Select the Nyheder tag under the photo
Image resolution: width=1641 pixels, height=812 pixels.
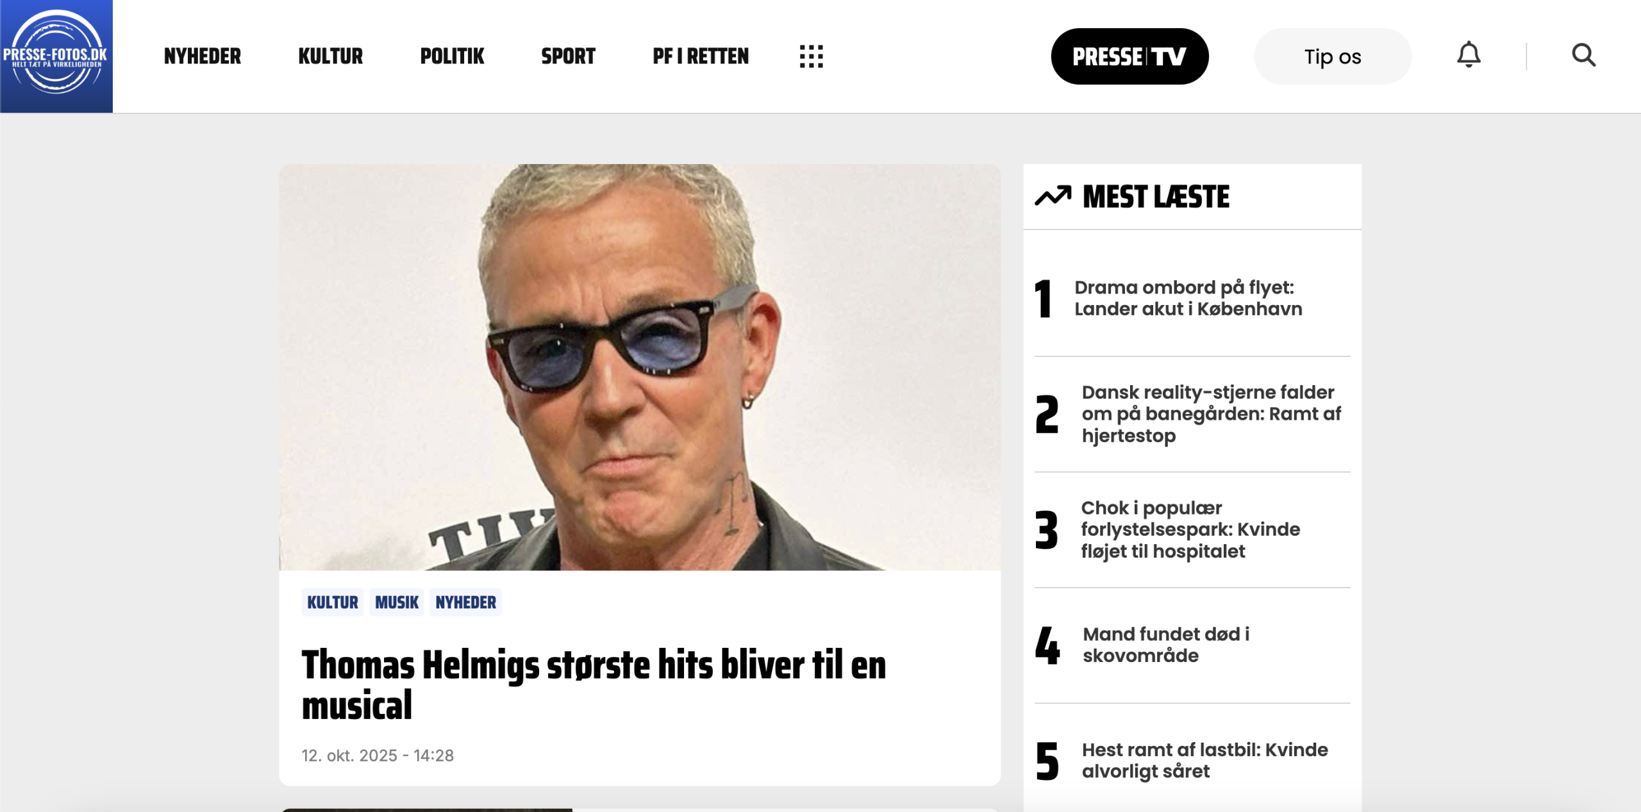(x=466, y=602)
